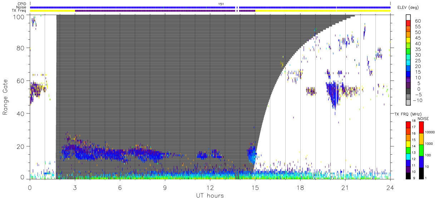Click the 3 tick label on UT hours axis
This screenshot has height=203, width=439.
pyautogui.click(x=75, y=187)
